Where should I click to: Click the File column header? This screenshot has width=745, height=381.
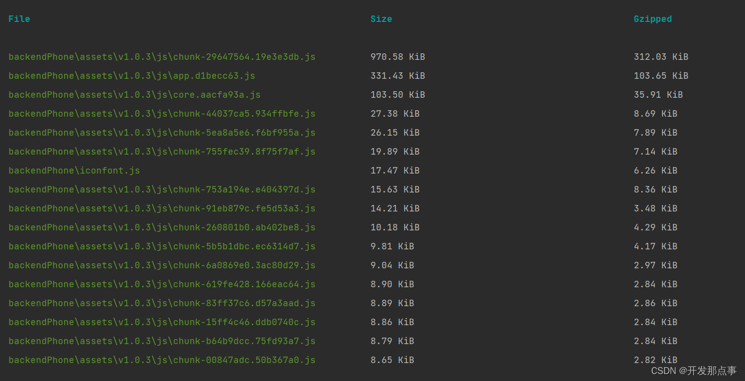(19, 19)
